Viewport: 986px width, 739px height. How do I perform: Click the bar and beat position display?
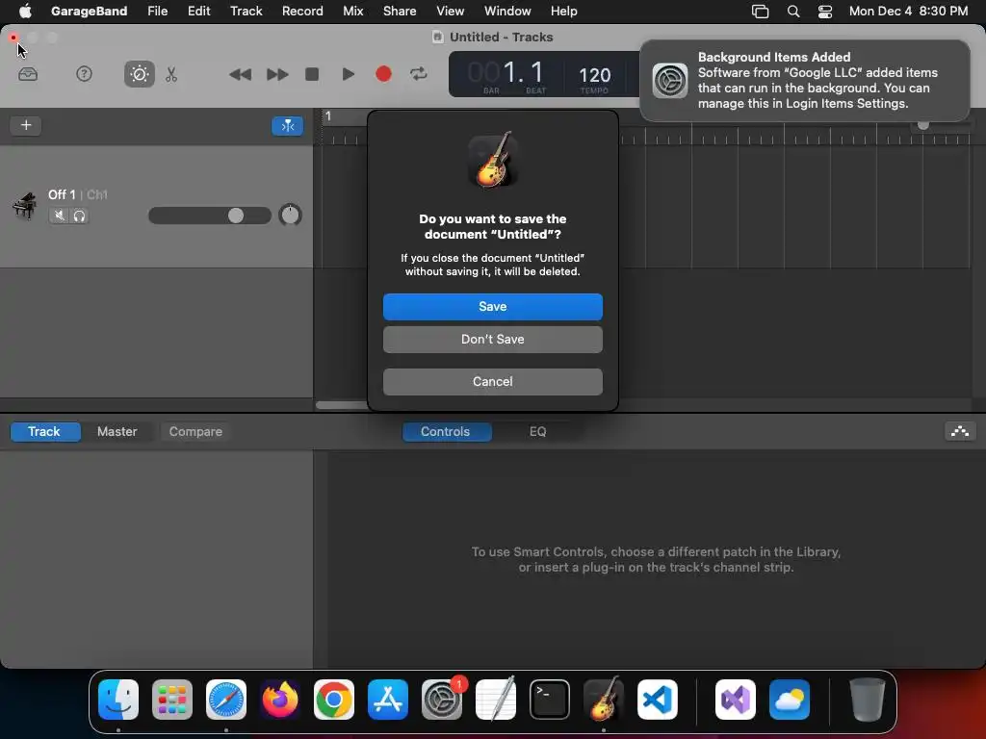click(x=506, y=74)
